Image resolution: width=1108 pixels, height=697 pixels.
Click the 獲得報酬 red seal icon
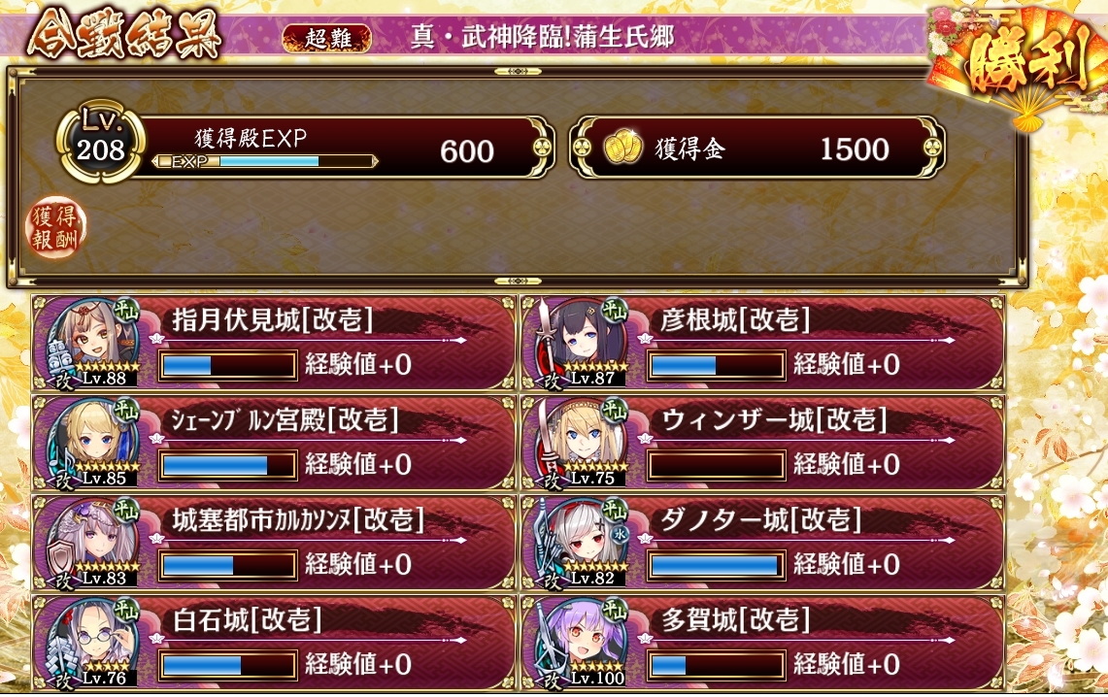[x=55, y=228]
